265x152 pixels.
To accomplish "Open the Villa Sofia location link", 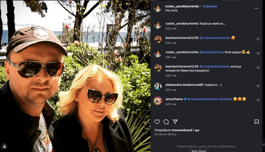I will (171, 10).
